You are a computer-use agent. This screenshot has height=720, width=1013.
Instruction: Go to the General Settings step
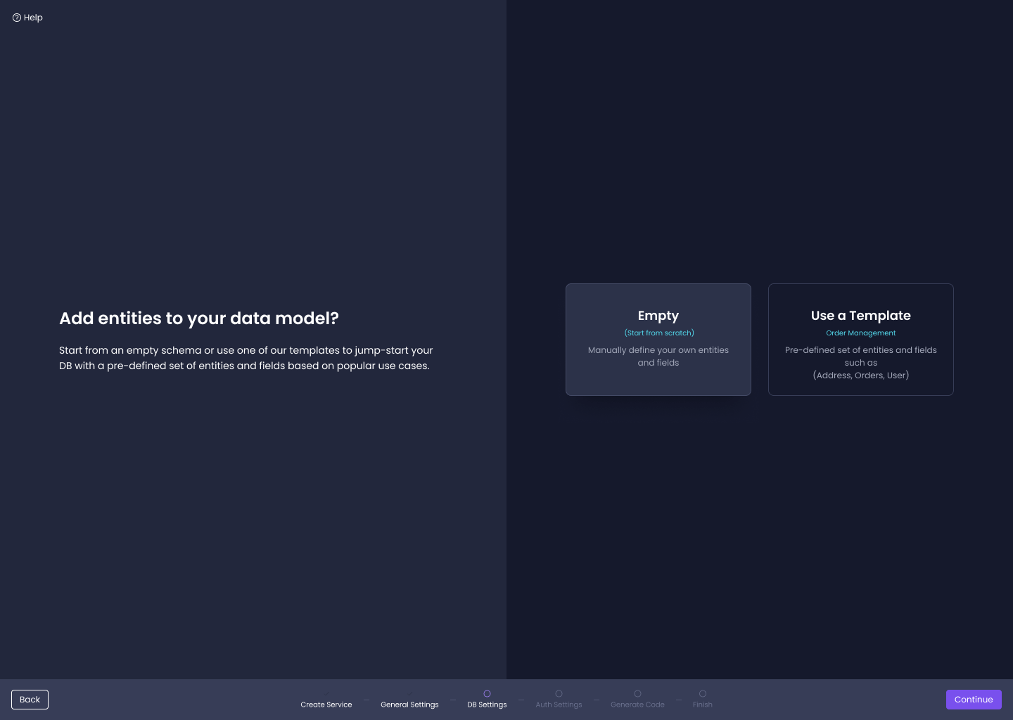pos(409,705)
